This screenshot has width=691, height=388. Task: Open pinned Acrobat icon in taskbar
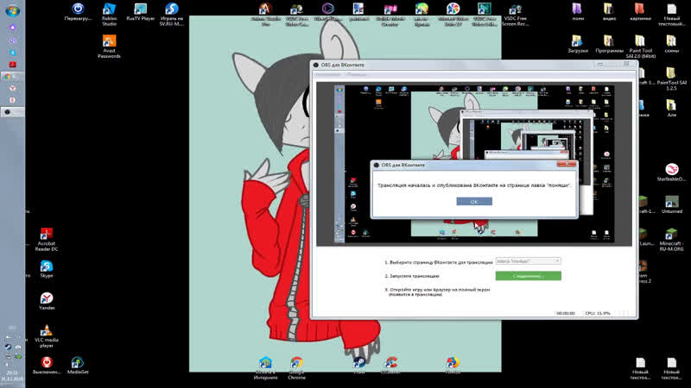click(x=13, y=65)
